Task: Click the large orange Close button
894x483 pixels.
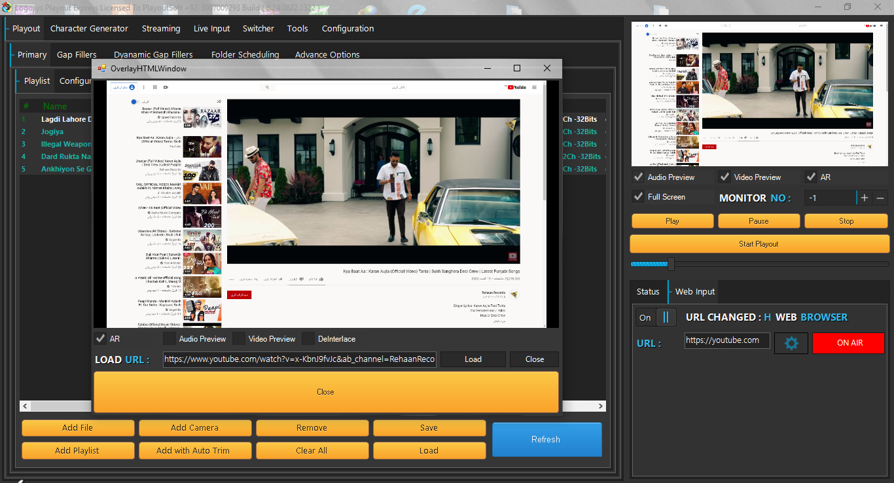Action: pyautogui.click(x=326, y=392)
